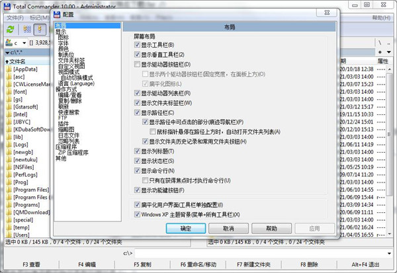
Task: Click the F5 复制 function key button
Action: click(142, 264)
